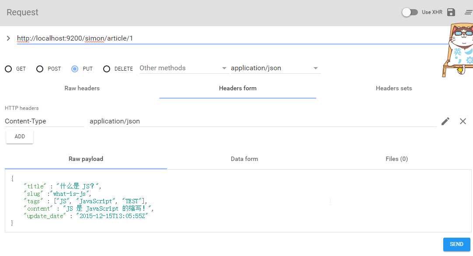This screenshot has width=473, height=256.
Task: Click the Content-Type header name field
Action: pos(44,121)
